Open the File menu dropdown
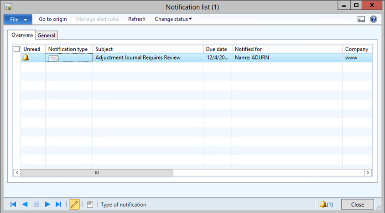385x213 pixels. tap(18, 19)
